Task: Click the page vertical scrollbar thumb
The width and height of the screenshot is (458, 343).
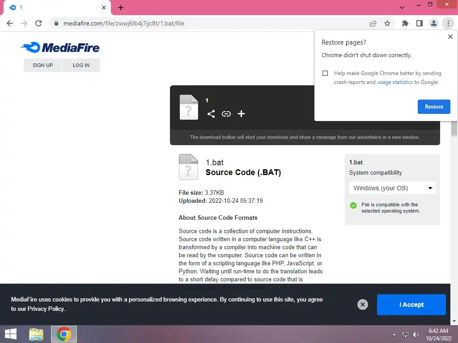Action: [x=454, y=128]
